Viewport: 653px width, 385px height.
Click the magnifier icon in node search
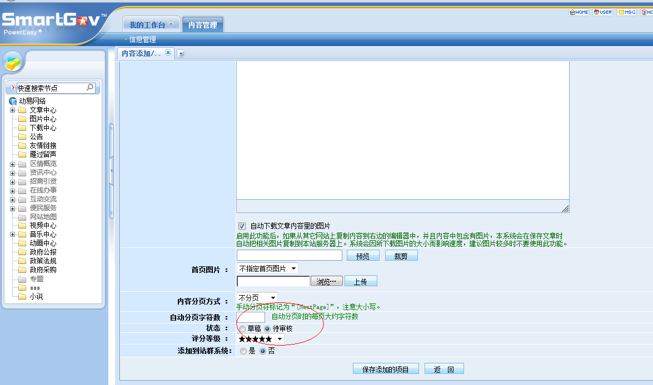(x=90, y=88)
